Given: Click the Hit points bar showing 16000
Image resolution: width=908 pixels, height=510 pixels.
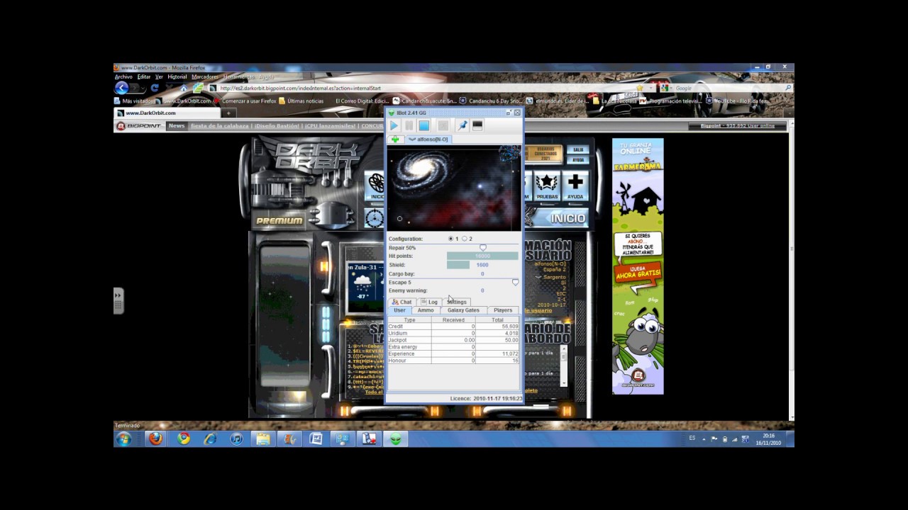Looking at the screenshot, I should click(482, 256).
